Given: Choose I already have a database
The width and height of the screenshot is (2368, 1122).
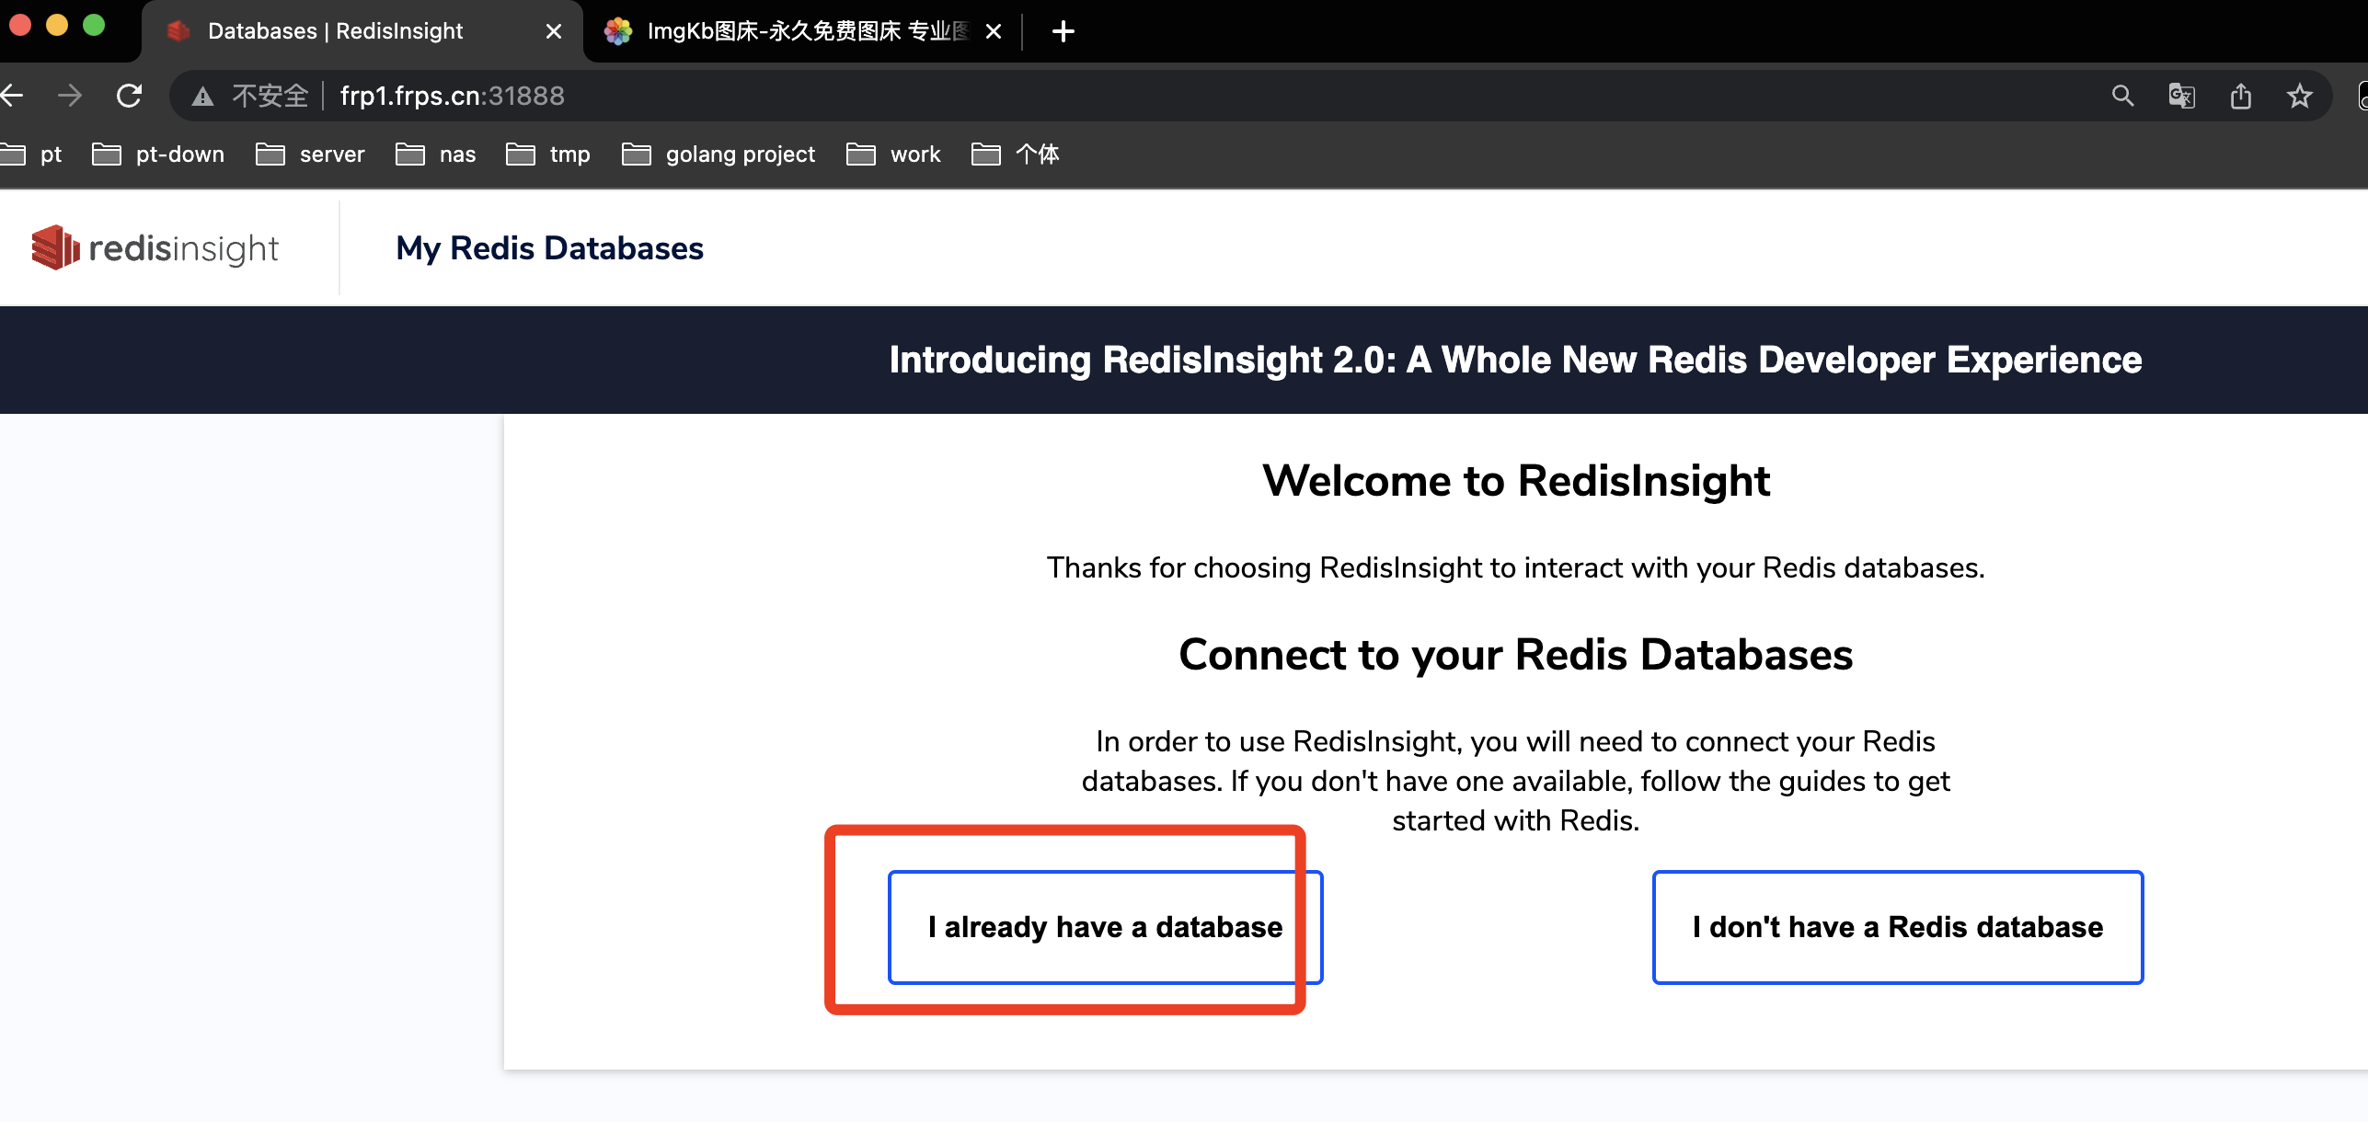Looking at the screenshot, I should (1105, 927).
